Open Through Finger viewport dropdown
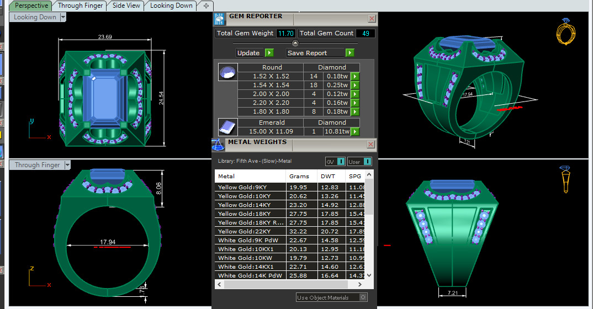Viewport: 593px width, 309px height. pos(67,165)
